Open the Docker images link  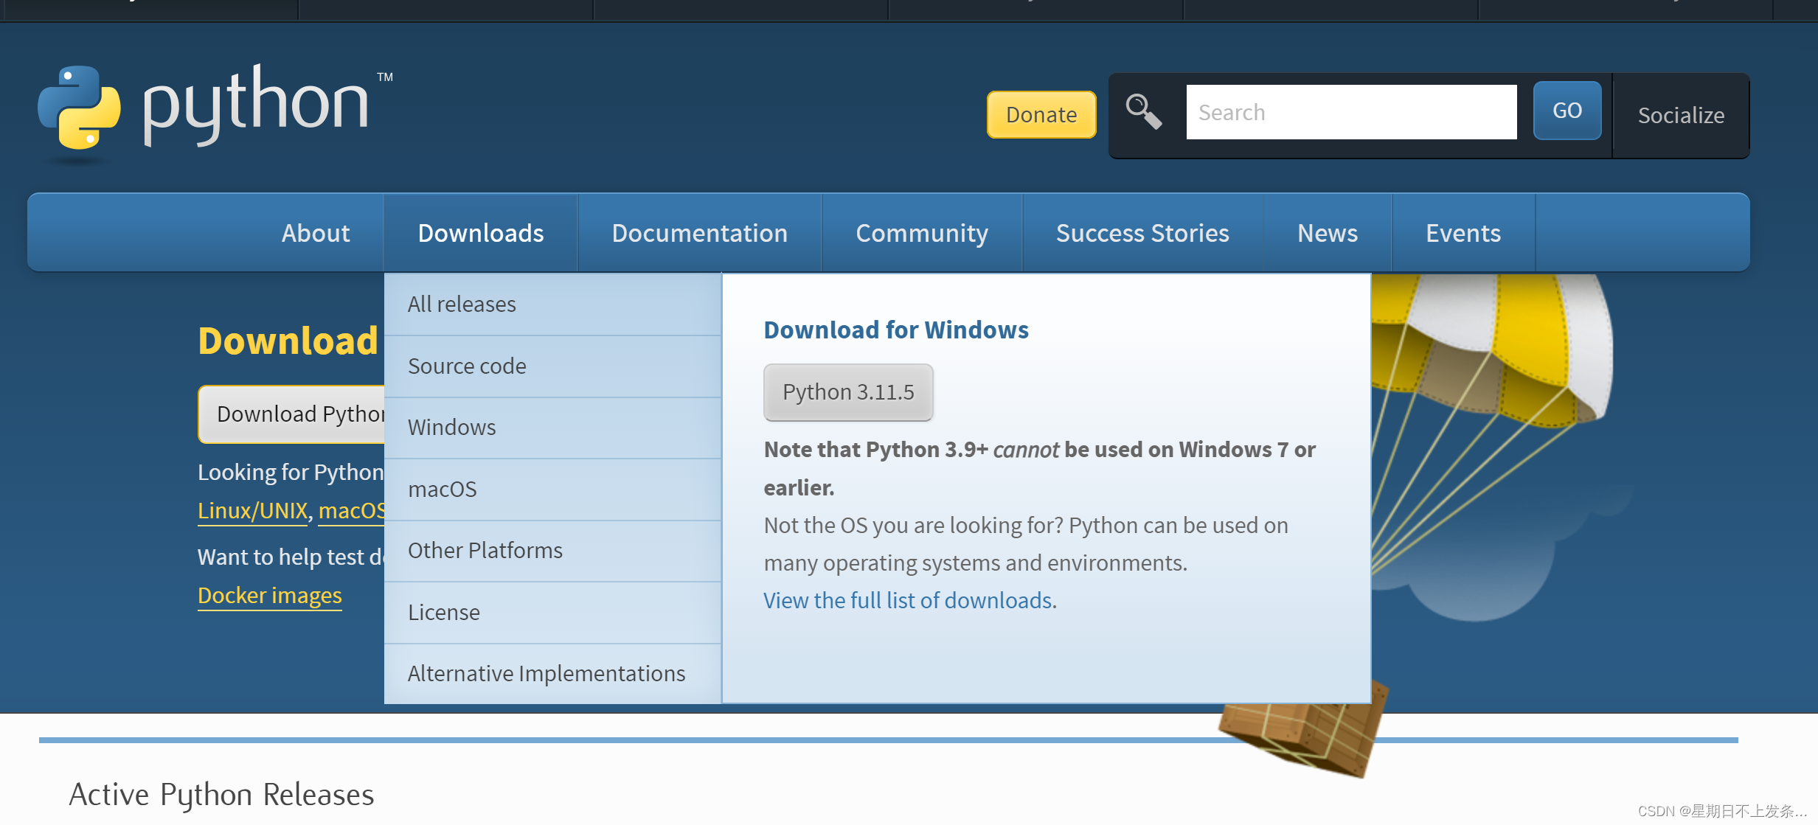270,596
